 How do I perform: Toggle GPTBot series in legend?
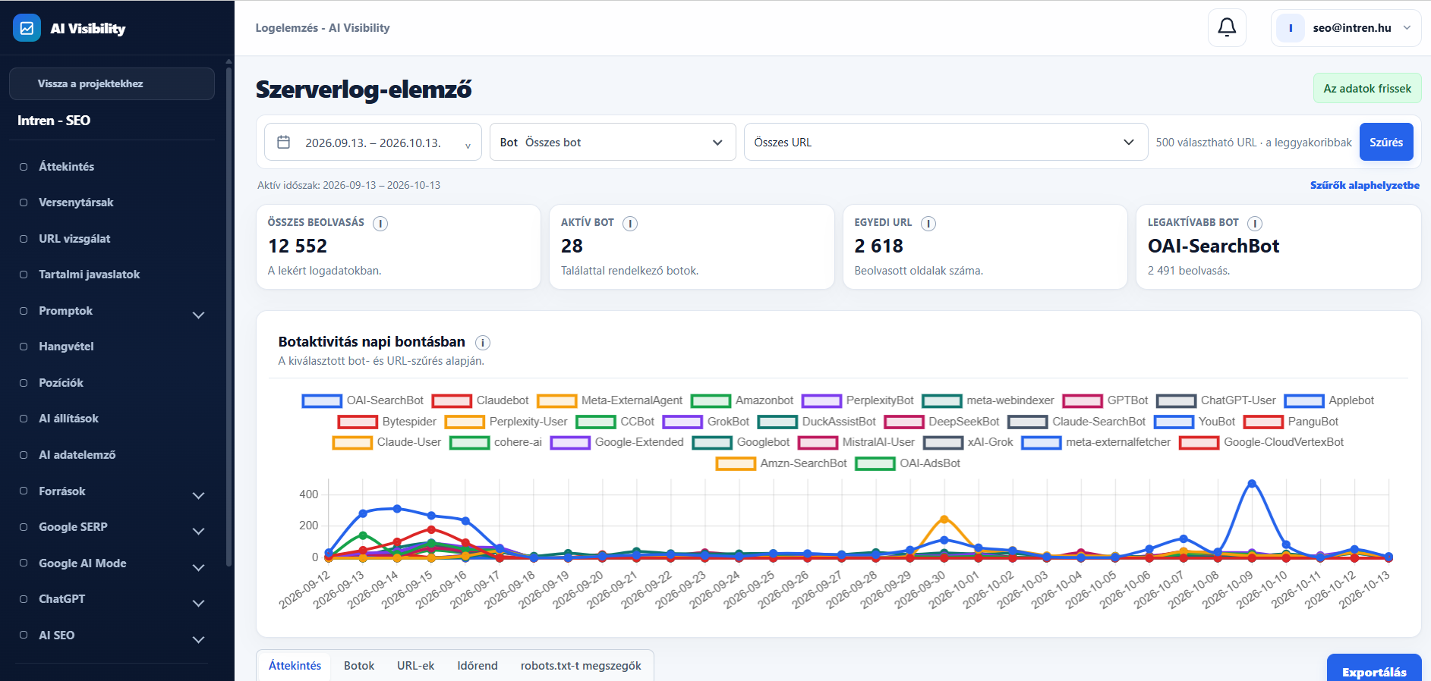click(x=1105, y=400)
